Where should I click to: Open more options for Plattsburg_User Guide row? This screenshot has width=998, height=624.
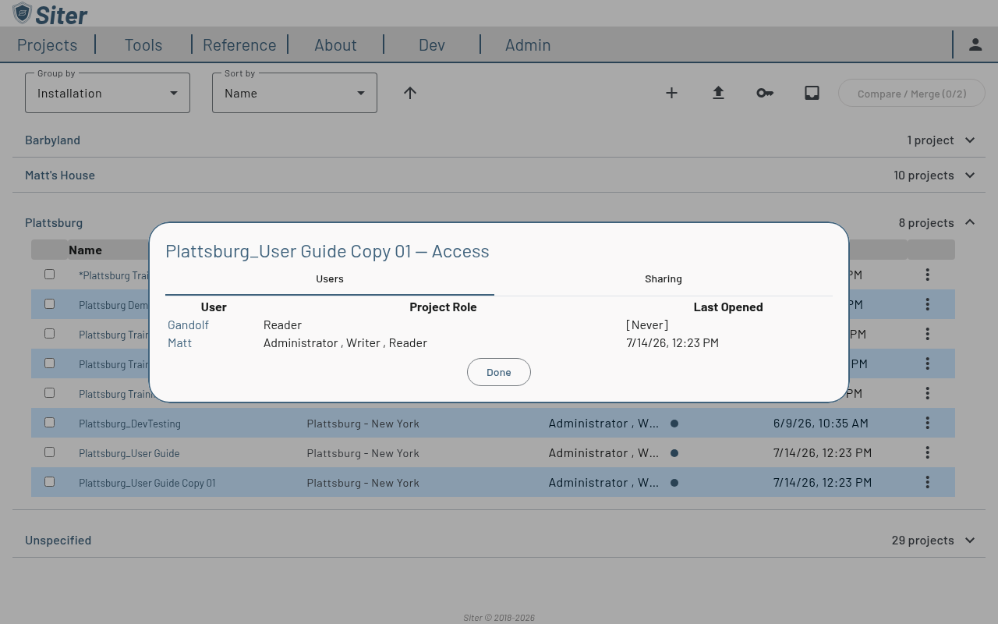[x=927, y=452]
